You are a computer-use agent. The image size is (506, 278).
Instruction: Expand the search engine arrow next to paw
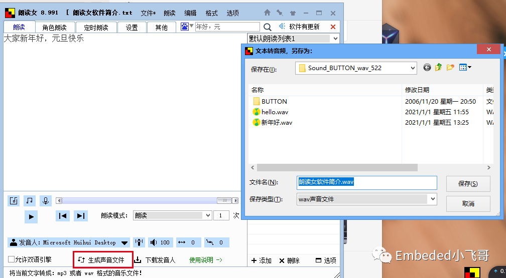[x=191, y=26]
